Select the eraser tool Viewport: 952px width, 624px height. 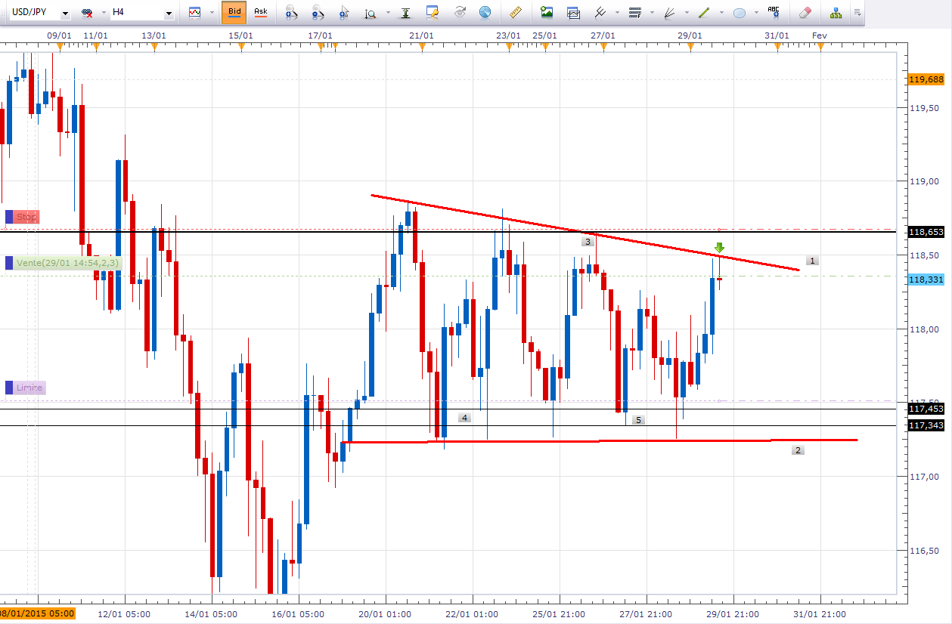pos(805,12)
